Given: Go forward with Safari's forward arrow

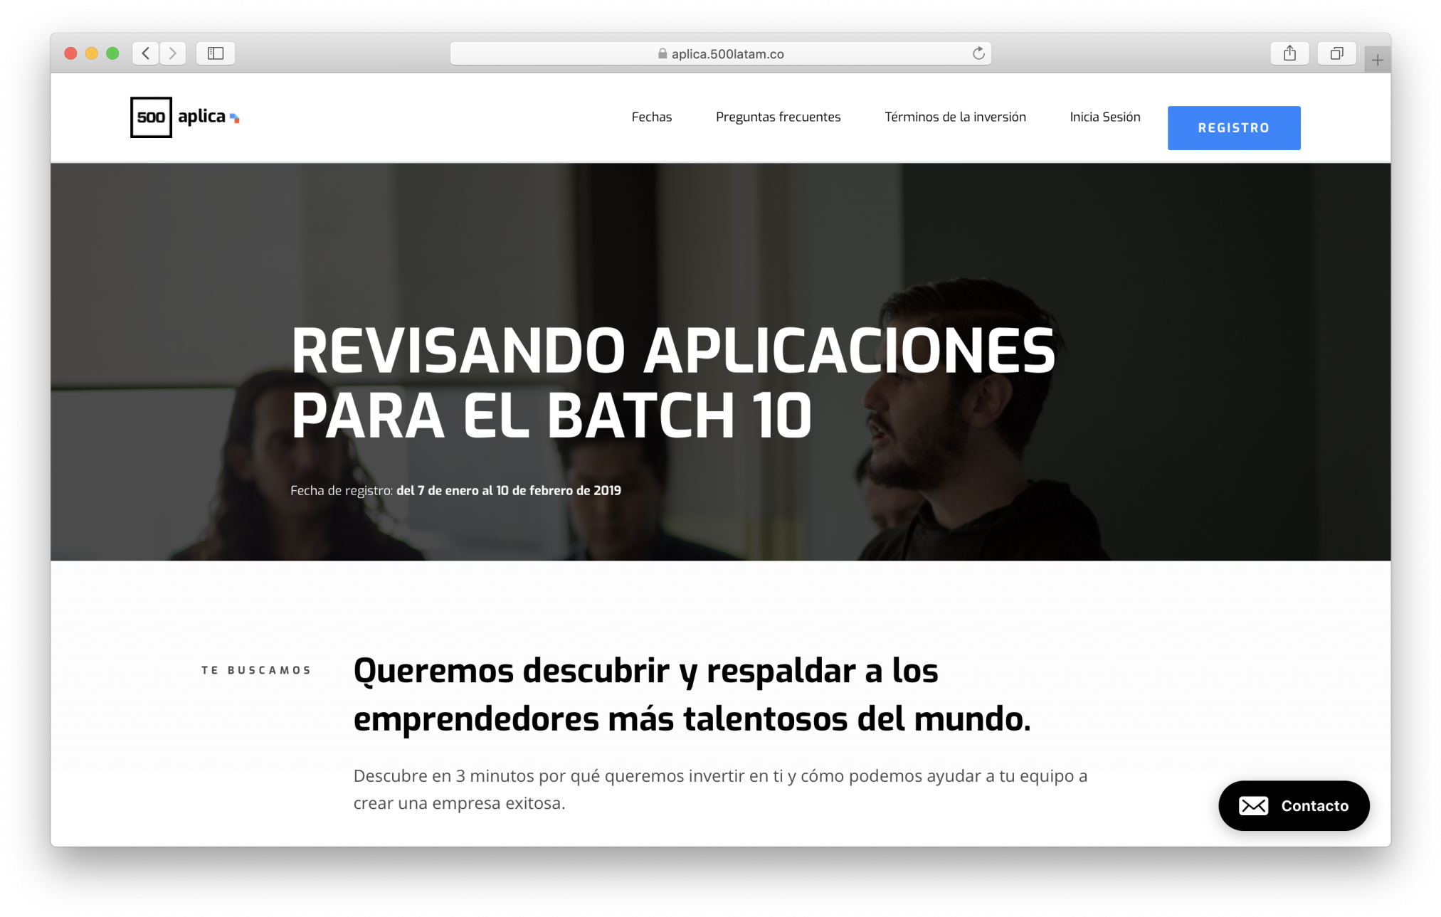Looking at the screenshot, I should [173, 53].
